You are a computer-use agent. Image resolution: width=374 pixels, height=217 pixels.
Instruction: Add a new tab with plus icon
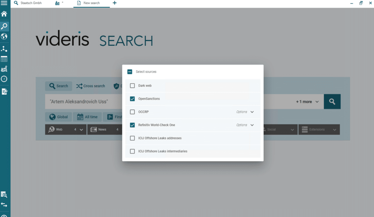coord(115,3)
